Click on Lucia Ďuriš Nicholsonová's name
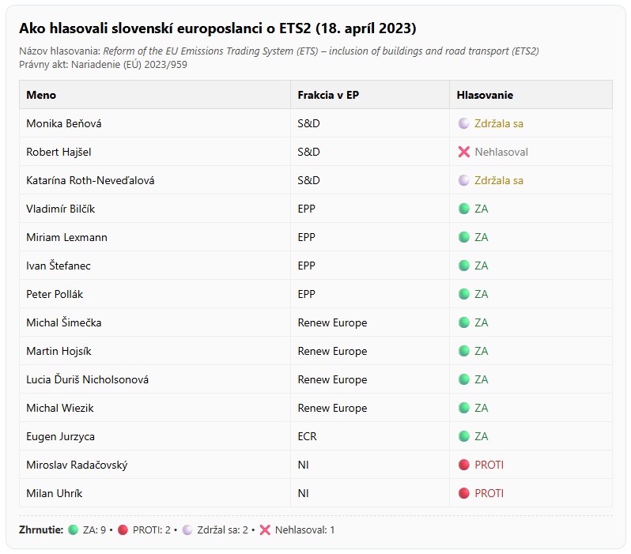The height and width of the screenshot is (554, 631). [x=87, y=379]
